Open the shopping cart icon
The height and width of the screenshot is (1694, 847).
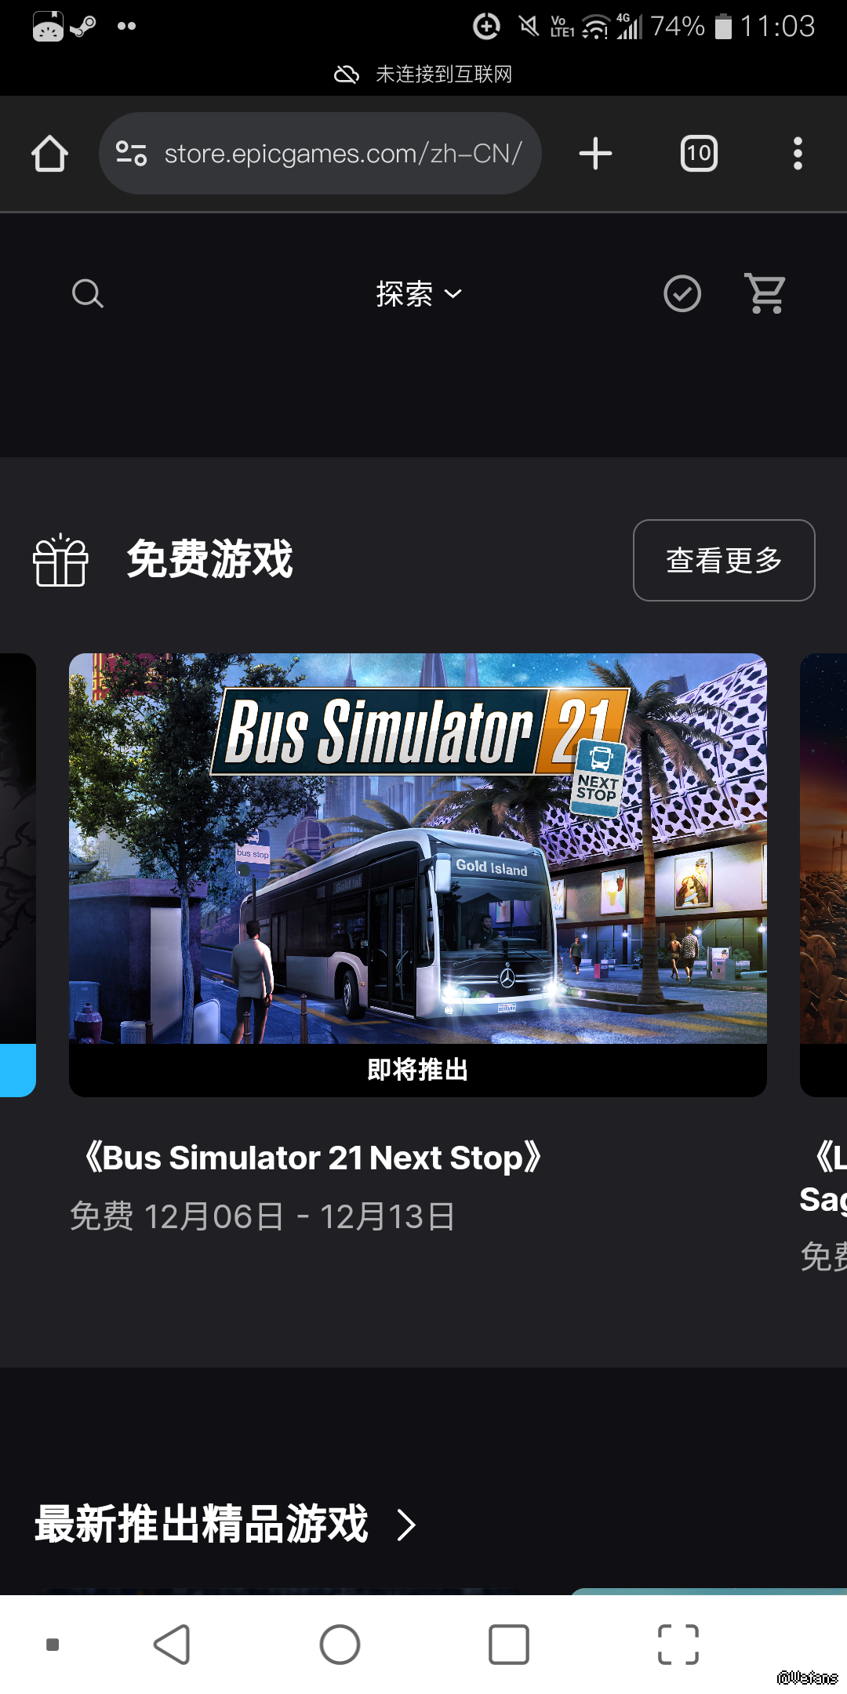pos(765,294)
